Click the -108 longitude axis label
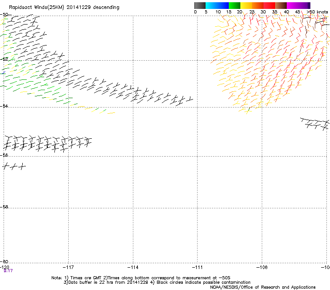Screen dimensions: 330x290 pos(262,267)
